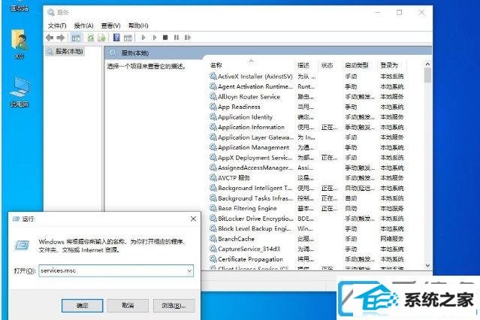Screen dimensions: 480x320
Task: Click 浏览(B)... in the Run dialog
Action: pyautogui.click(x=174, y=306)
